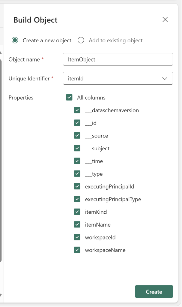Disable the workspaceName property
182x307 pixels.
click(77, 250)
